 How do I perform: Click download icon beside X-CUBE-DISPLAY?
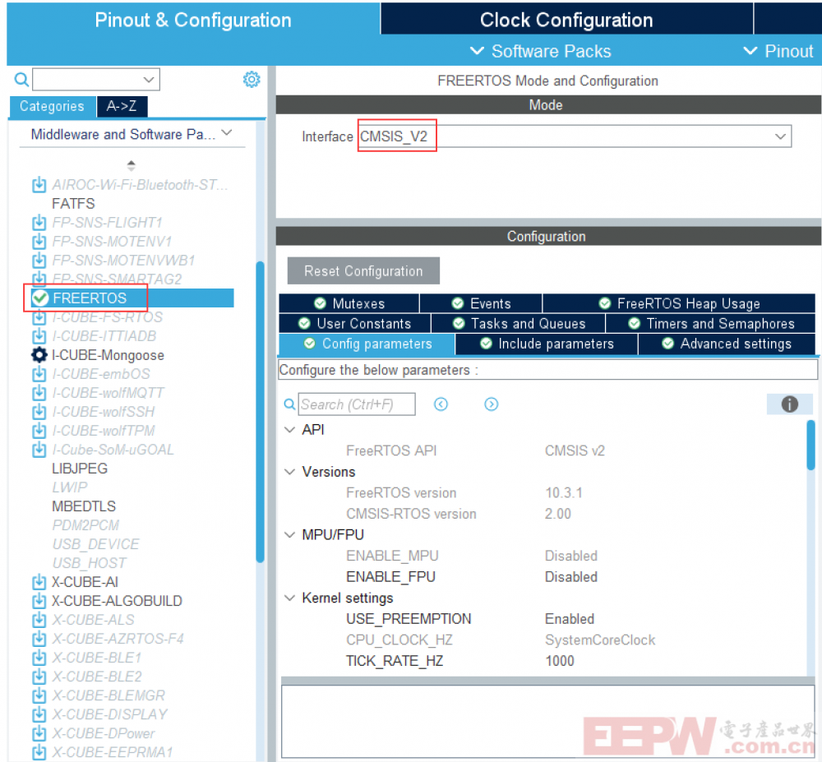[x=39, y=714]
